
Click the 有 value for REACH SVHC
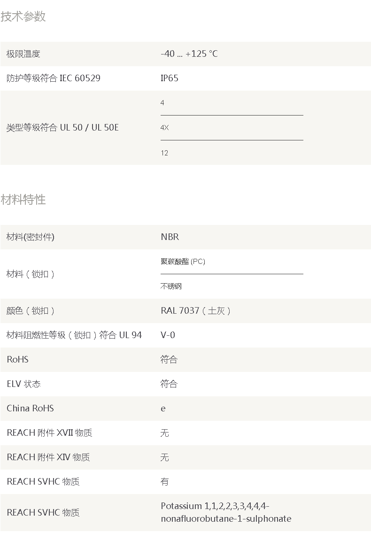coord(164,482)
